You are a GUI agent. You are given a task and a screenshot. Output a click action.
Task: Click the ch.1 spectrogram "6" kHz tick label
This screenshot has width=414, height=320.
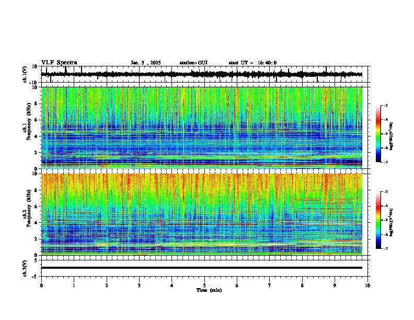pos(36,120)
